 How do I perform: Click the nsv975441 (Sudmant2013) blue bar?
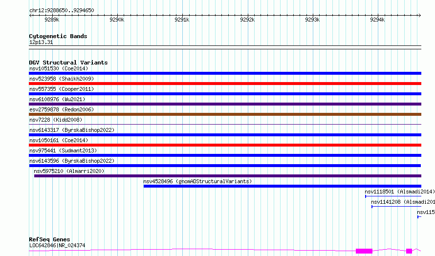[x=225, y=155]
